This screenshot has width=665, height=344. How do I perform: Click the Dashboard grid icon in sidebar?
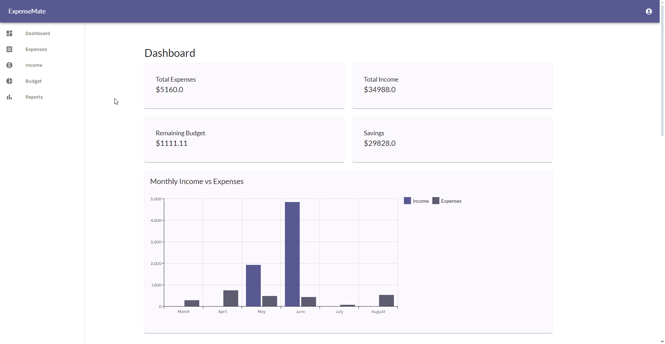[10, 33]
